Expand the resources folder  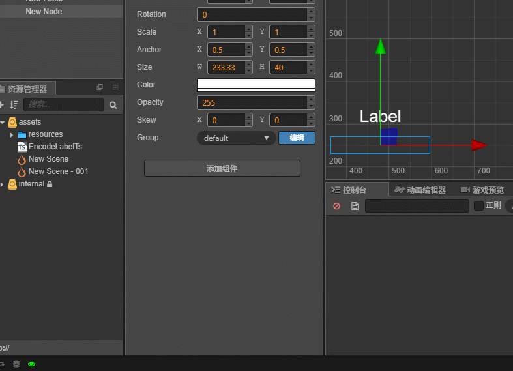(12, 135)
